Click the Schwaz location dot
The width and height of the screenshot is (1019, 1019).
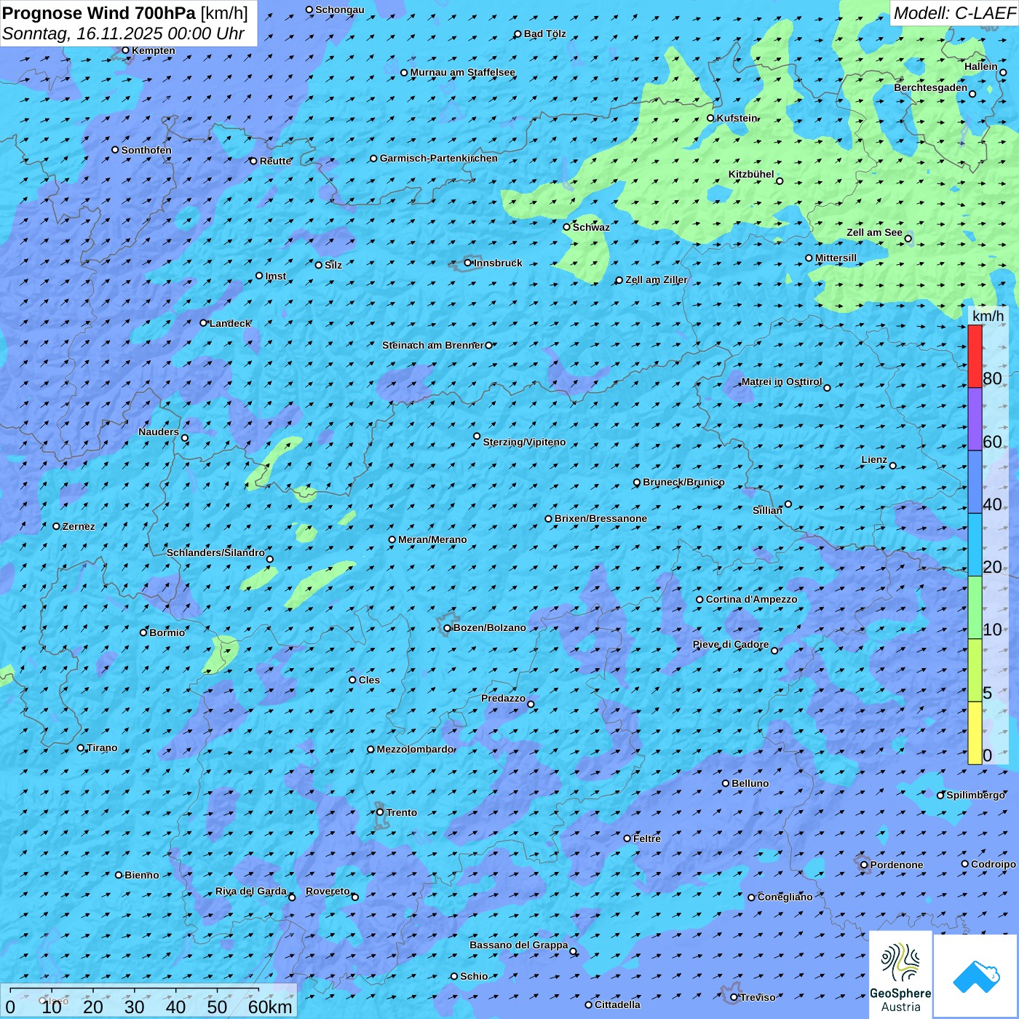tap(567, 227)
